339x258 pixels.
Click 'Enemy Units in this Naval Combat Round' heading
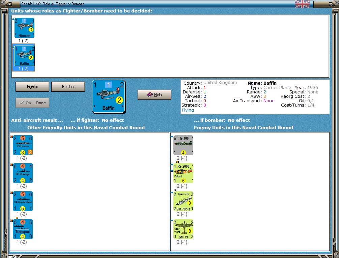(x=244, y=128)
